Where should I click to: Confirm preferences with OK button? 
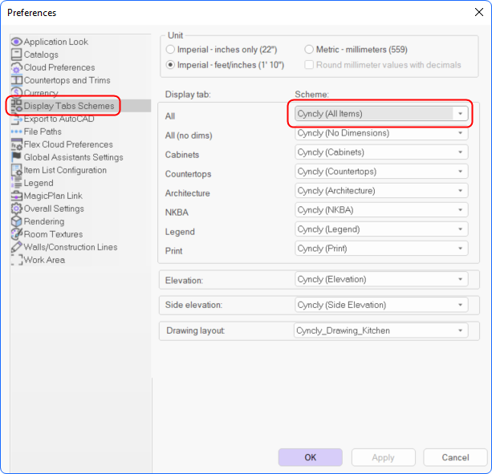[311, 457]
